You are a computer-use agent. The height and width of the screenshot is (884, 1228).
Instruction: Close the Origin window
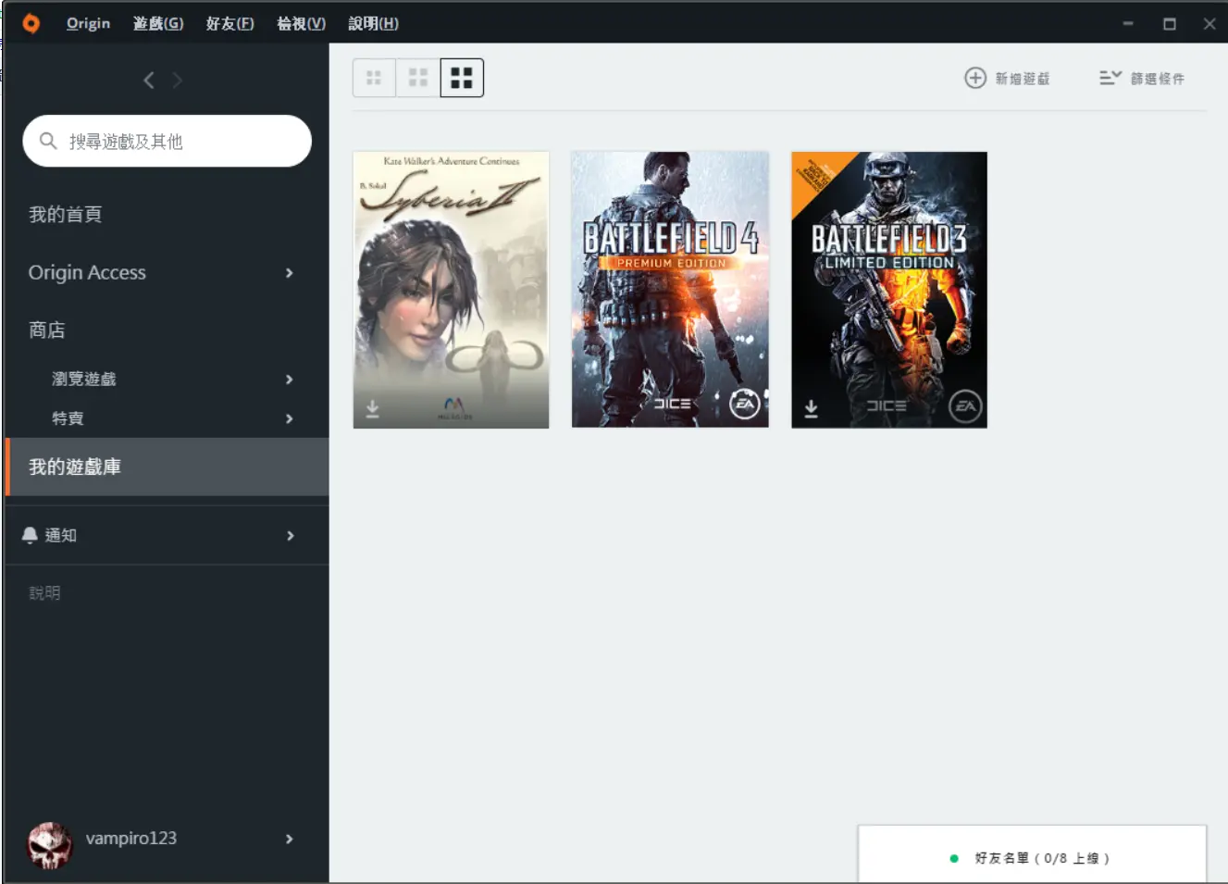(x=1209, y=23)
